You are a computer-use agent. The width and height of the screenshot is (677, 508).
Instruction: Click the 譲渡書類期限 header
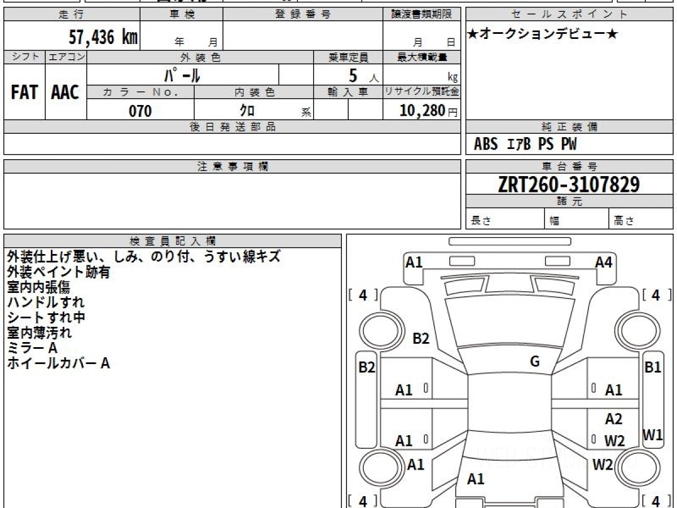click(x=421, y=15)
